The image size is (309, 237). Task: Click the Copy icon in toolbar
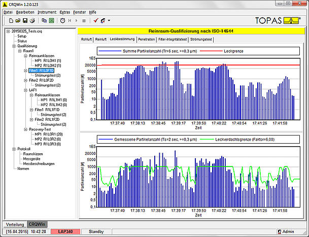tap(44, 20)
